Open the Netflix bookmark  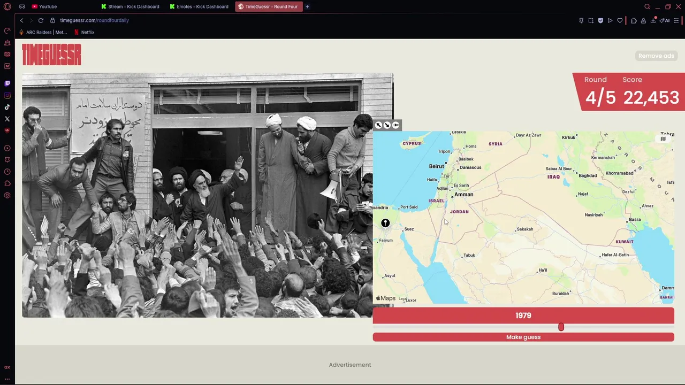[84, 32]
